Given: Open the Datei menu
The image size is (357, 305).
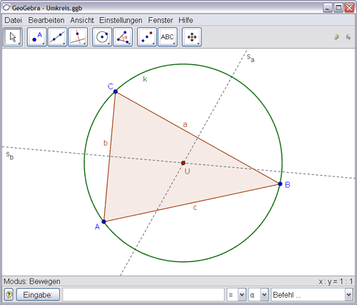Looking at the screenshot, I should (14, 20).
